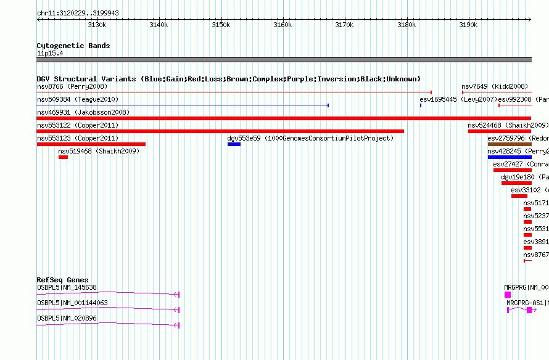
Task: Click the DGV Structural Variants track heading
Action: (x=228, y=79)
